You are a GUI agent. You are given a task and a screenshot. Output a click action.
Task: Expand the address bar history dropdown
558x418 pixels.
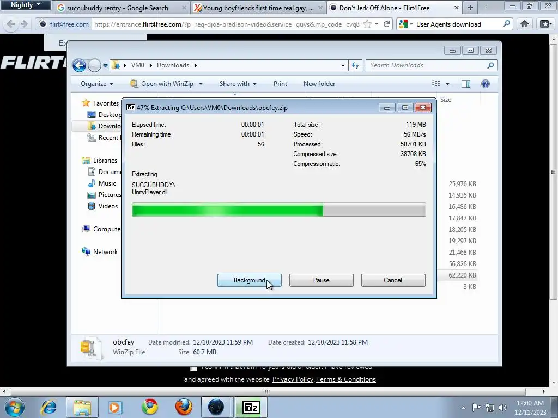343,65
